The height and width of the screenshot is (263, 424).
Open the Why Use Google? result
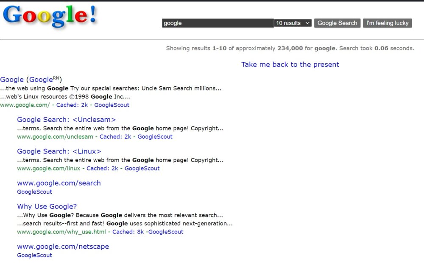coord(47,206)
